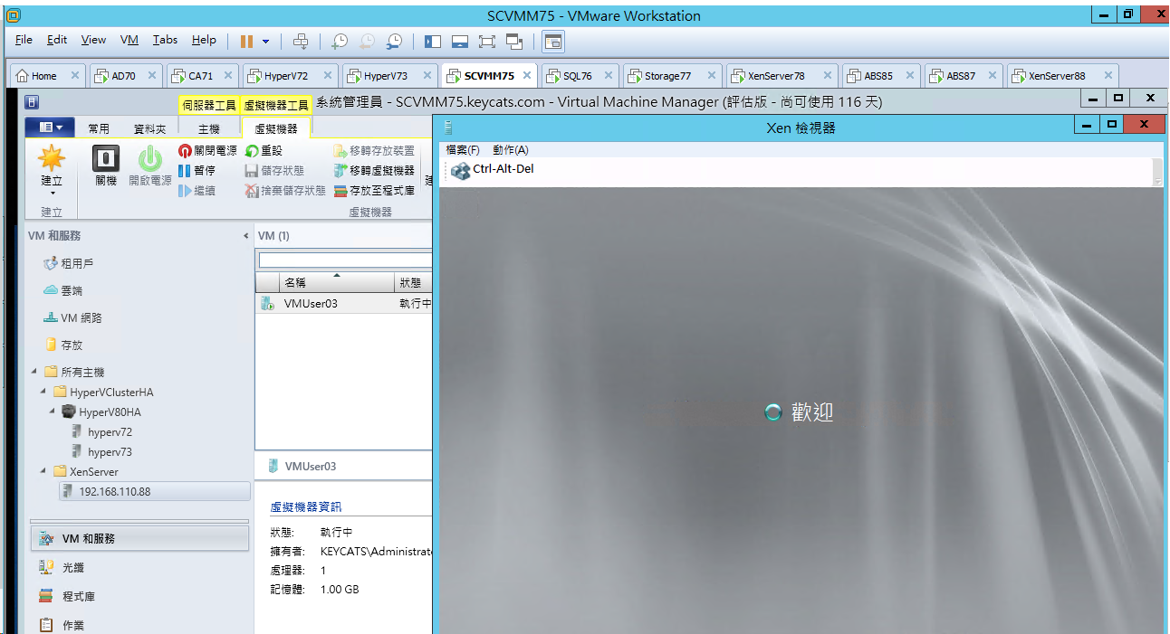Open the Help menu in VMware Workstation
This screenshot has height=634, width=1170.
204,40
